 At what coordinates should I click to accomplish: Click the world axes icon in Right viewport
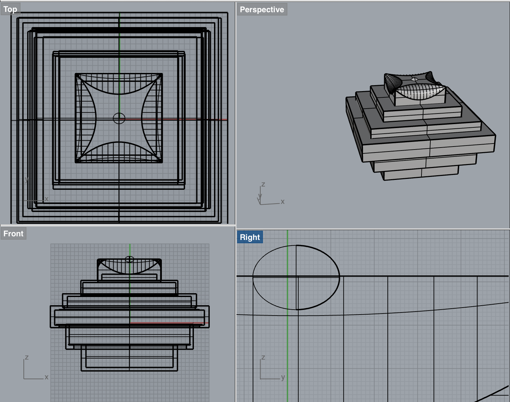pos(272,368)
